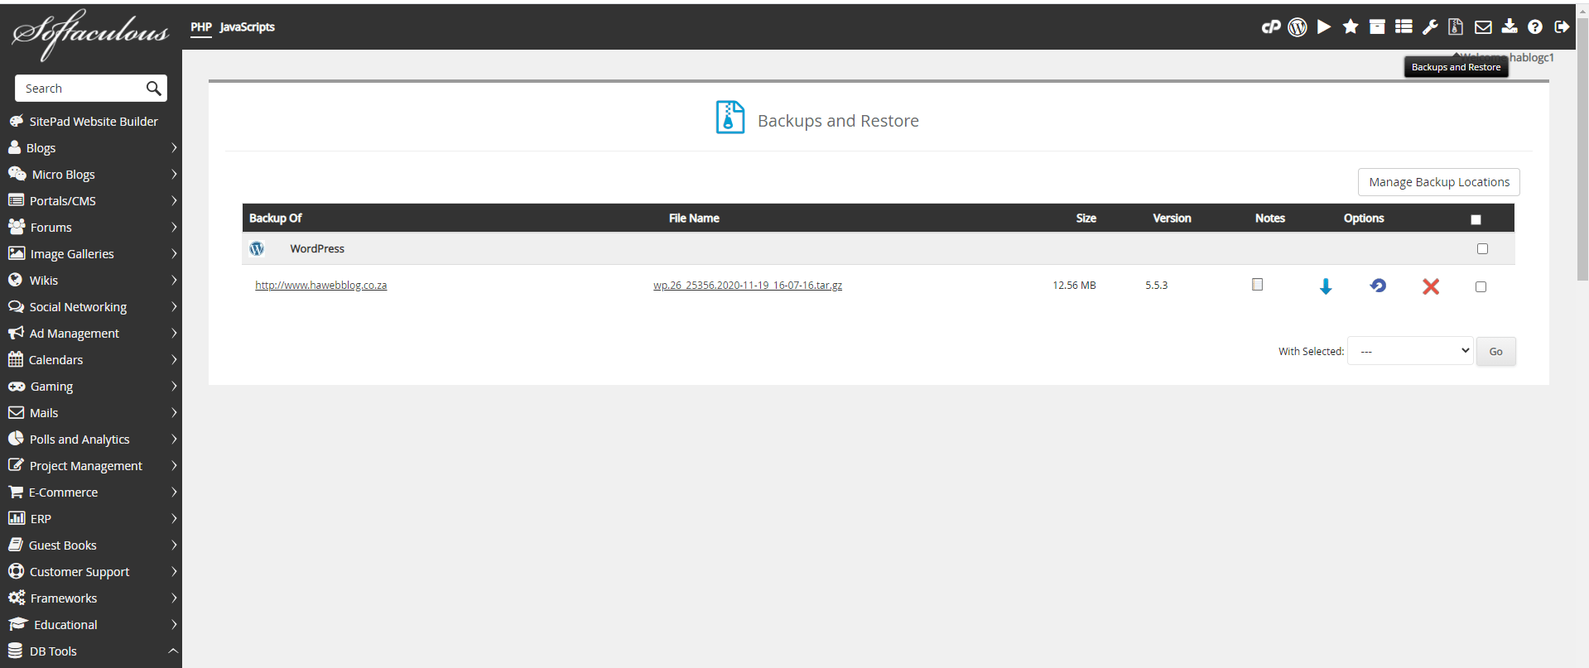Delete backup using red X icon

pos(1431,286)
